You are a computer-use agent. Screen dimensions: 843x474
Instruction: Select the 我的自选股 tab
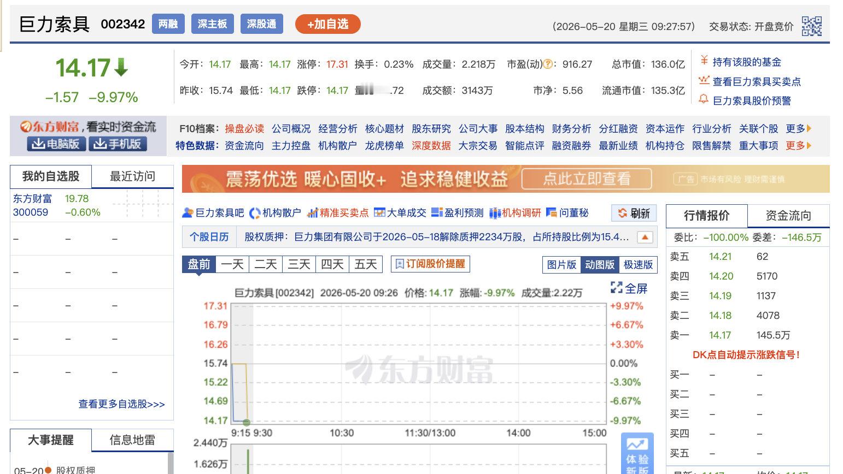51,176
